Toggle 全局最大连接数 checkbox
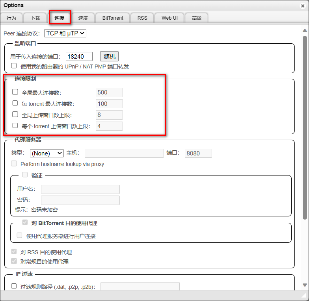Image resolution: width=309 pixels, height=301 pixels. [15, 92]
